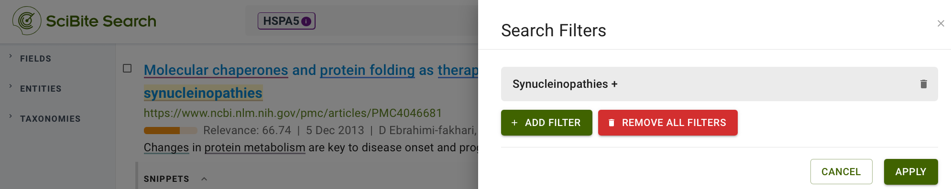Delete the Synucleinopathies filter with trash icon

point(924,84)
